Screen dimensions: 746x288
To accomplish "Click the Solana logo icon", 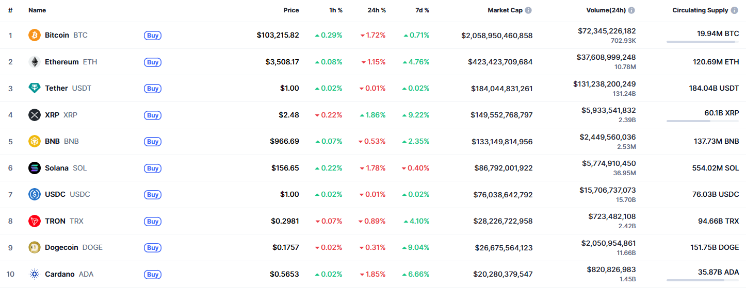I will pyautogui.click(x=35, y=168).
